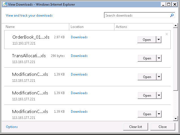180x135 pixels.
Task: Focus the Search downloads input field
Action: (137, 16)
